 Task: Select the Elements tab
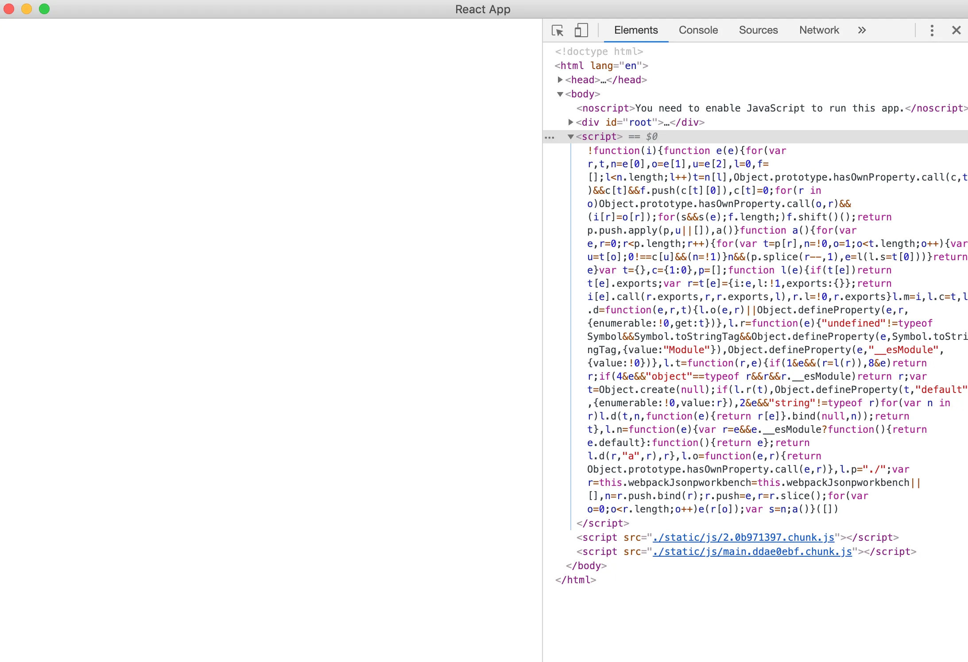[x=636, y=31]
